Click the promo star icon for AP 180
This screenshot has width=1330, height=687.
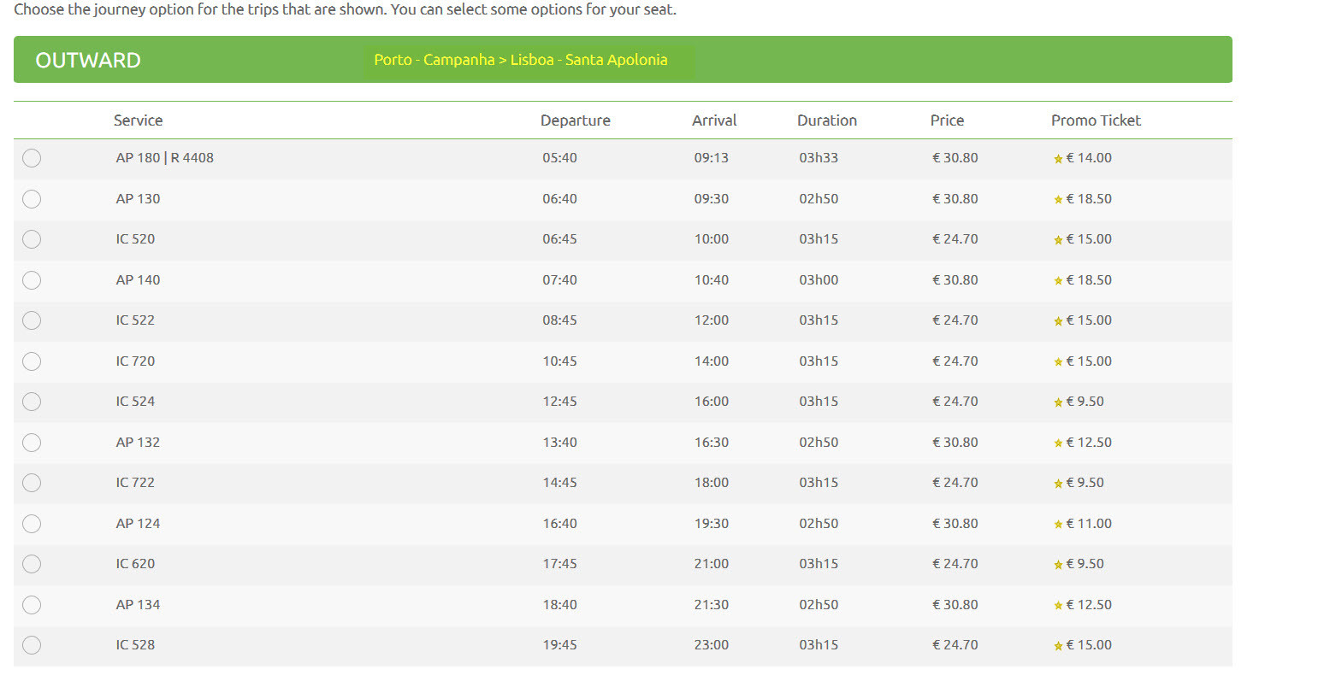pyautogui.click(x=1058, y=159)
